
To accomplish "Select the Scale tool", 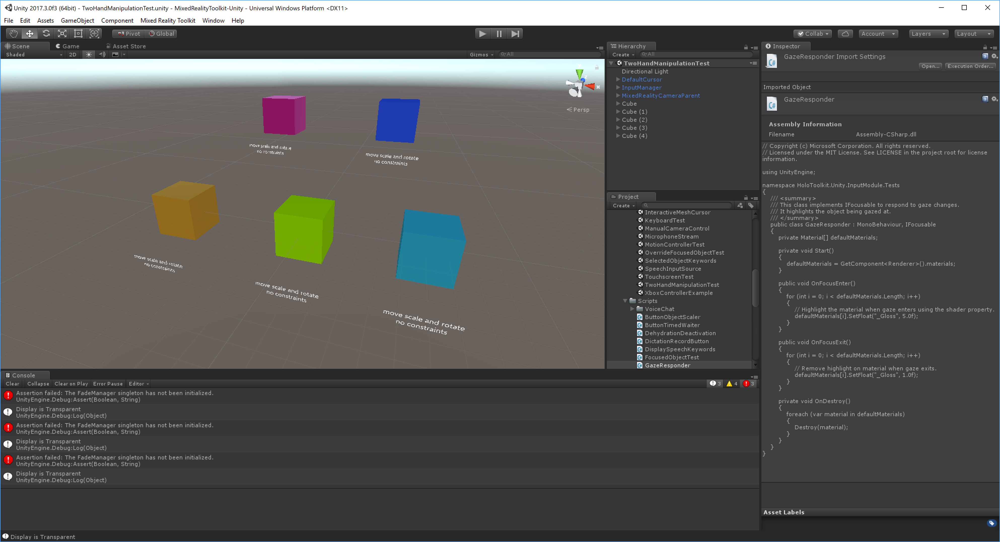I will 62,34.
